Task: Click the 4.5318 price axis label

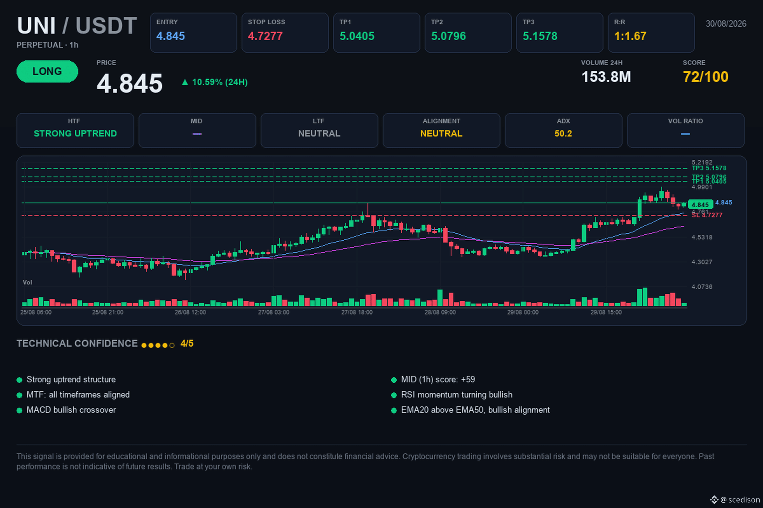Action: [x=702, y=237]
